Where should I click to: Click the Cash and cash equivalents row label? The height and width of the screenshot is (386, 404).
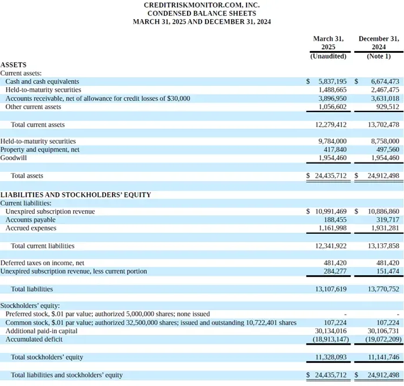coord(42,81)
